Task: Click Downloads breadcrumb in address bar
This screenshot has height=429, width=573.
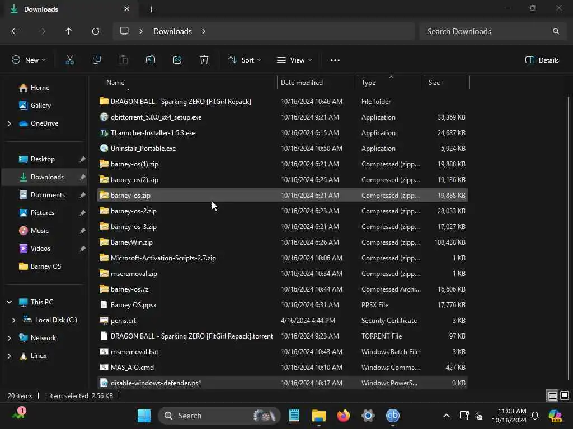Action: pos(172,31)
